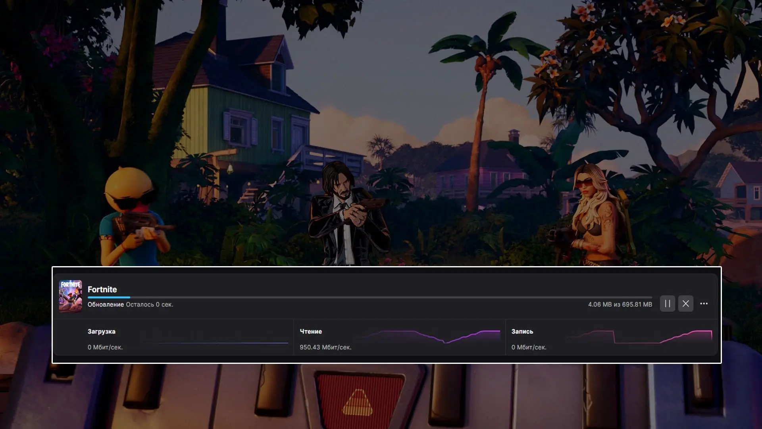Click the '950.43 Мбит/сек.' read speed value

(x=325, y=347)
